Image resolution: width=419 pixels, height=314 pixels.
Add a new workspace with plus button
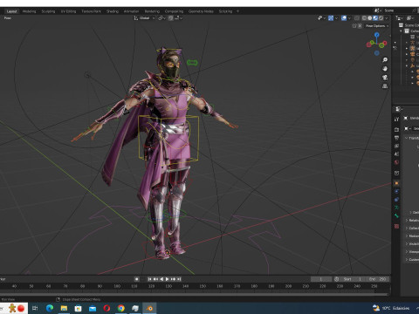click(237, 11)
